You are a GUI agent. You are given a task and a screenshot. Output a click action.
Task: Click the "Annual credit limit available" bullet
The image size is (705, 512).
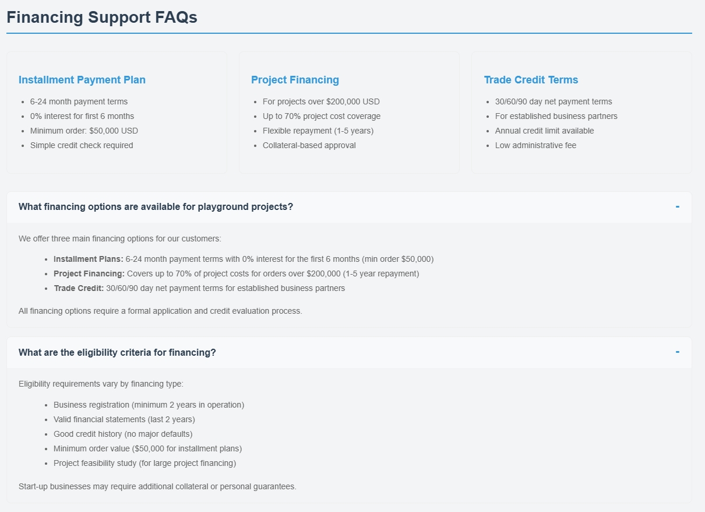[x=544, y=131]
